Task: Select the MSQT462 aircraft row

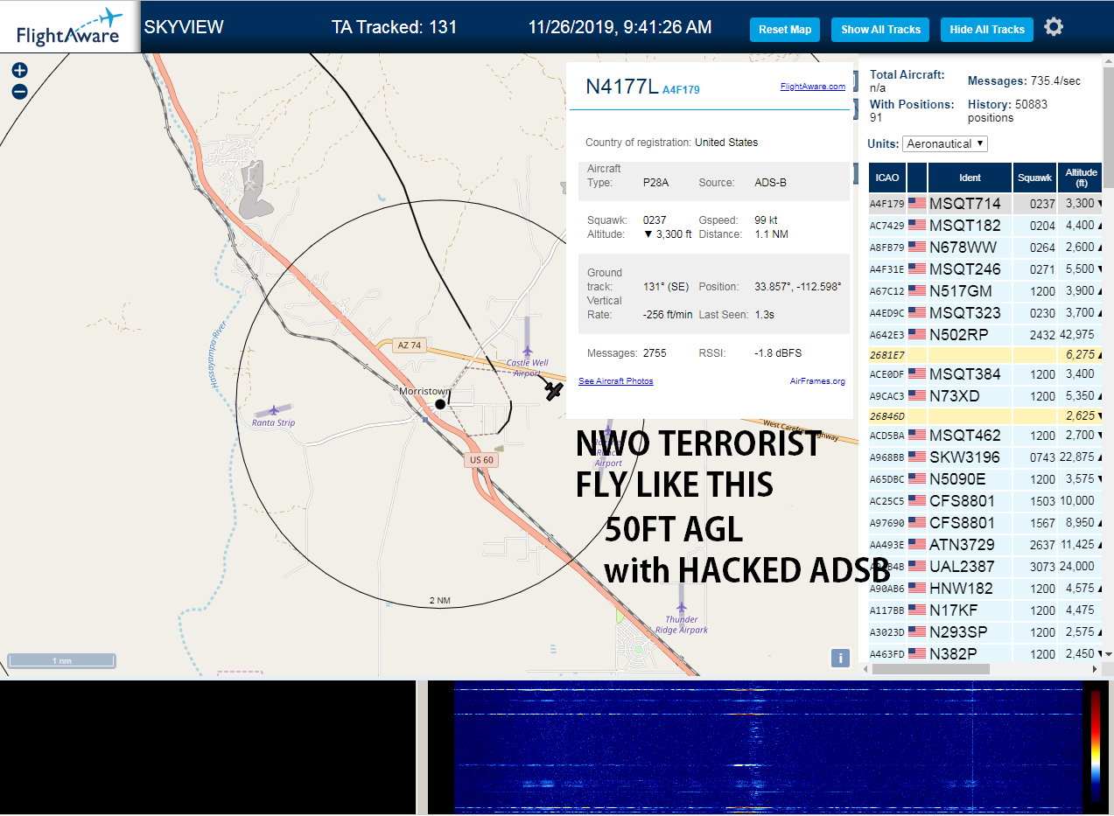Action: pos(985,436)
